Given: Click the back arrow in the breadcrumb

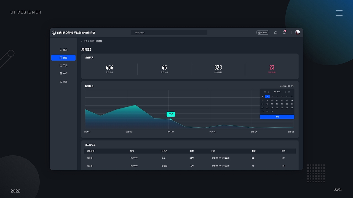Looking at the screenshot, I should (x=82, y=41).
